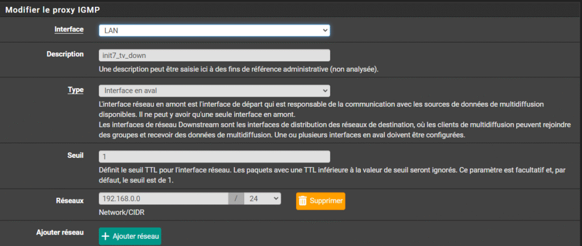The height and width of the screenshot is (246, 582).
Task: Click the Seuil label
Action: [74, 155]
